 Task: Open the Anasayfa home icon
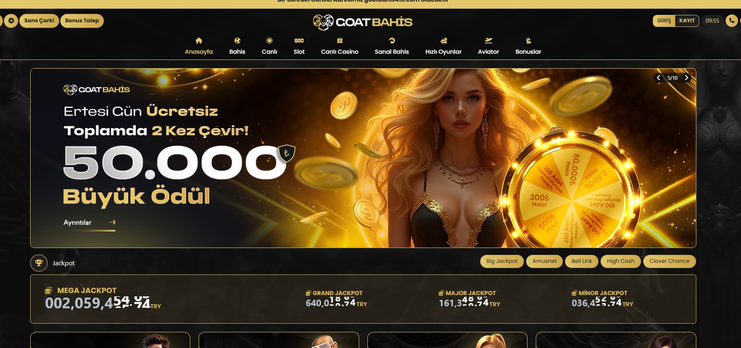[199, 41]
